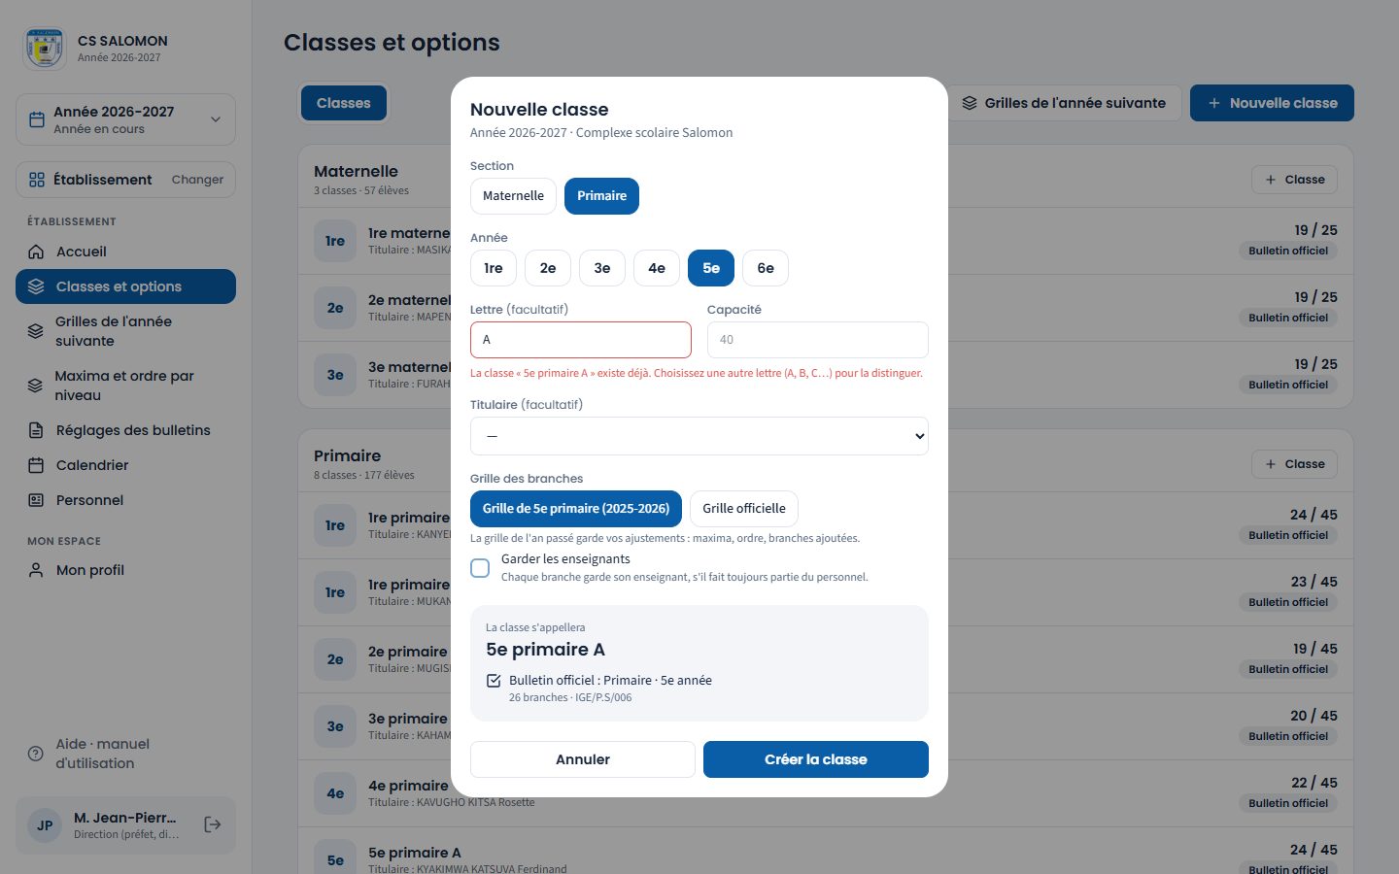This screenshot has height=874, width=1399.
Task: Switch to the Classes tab
Action: pyautogui.click(x=344, y=103)
